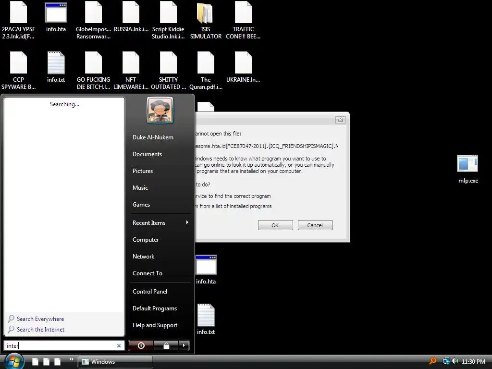Click the third Quick Launch icon in taskbar
Viewport: 492px width, 369px height.
[x=58, y=361]
